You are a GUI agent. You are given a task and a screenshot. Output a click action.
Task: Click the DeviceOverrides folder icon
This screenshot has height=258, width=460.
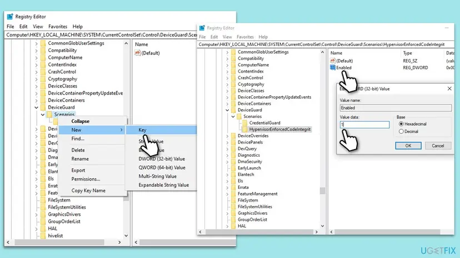click(233, 136)
